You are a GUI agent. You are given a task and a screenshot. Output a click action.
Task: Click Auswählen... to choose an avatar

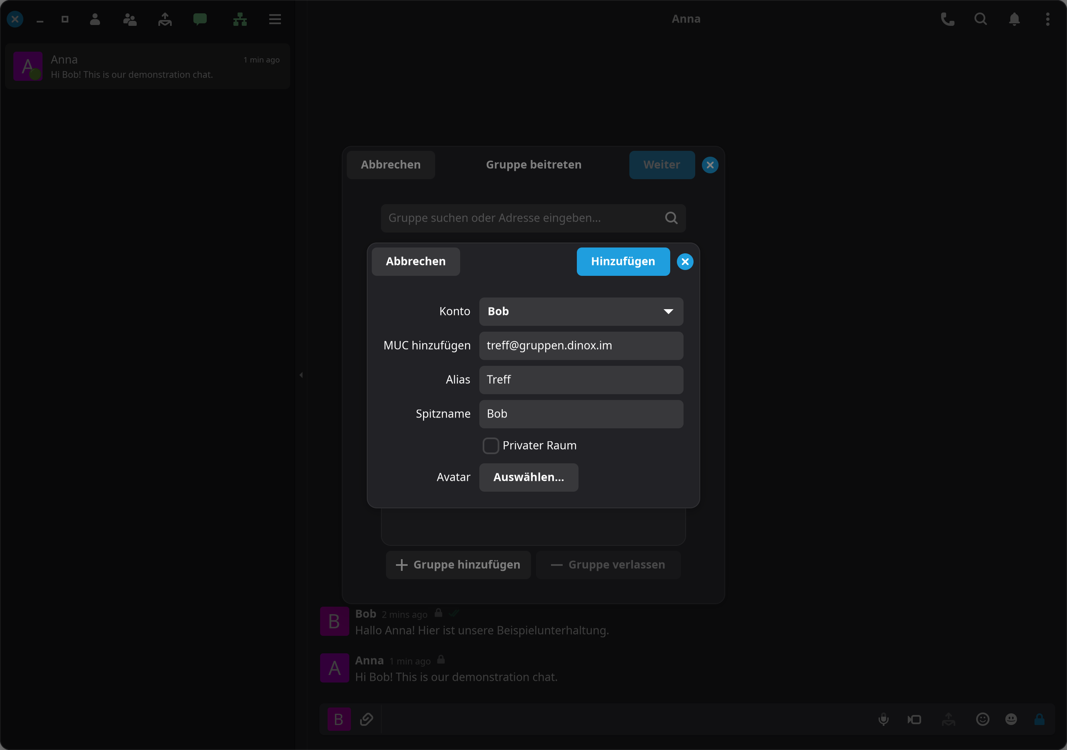pos(528,477)
